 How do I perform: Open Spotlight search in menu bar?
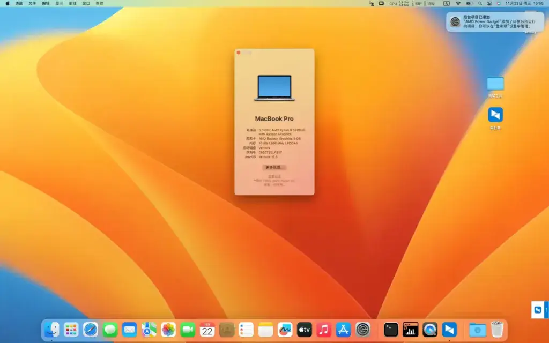[x=480, y=4]
